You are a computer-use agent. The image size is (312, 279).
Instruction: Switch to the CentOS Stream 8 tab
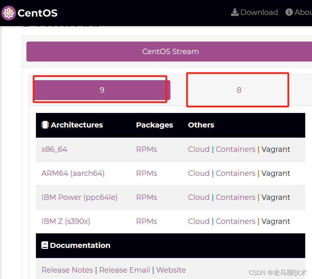[x=238, y=90]
